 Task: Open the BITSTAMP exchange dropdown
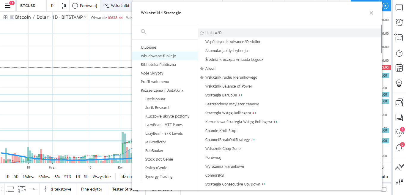click(74, 18)
